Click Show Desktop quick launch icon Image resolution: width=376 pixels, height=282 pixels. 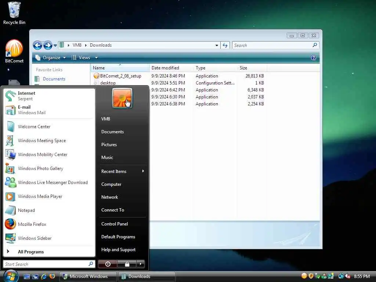click(26, 276)
